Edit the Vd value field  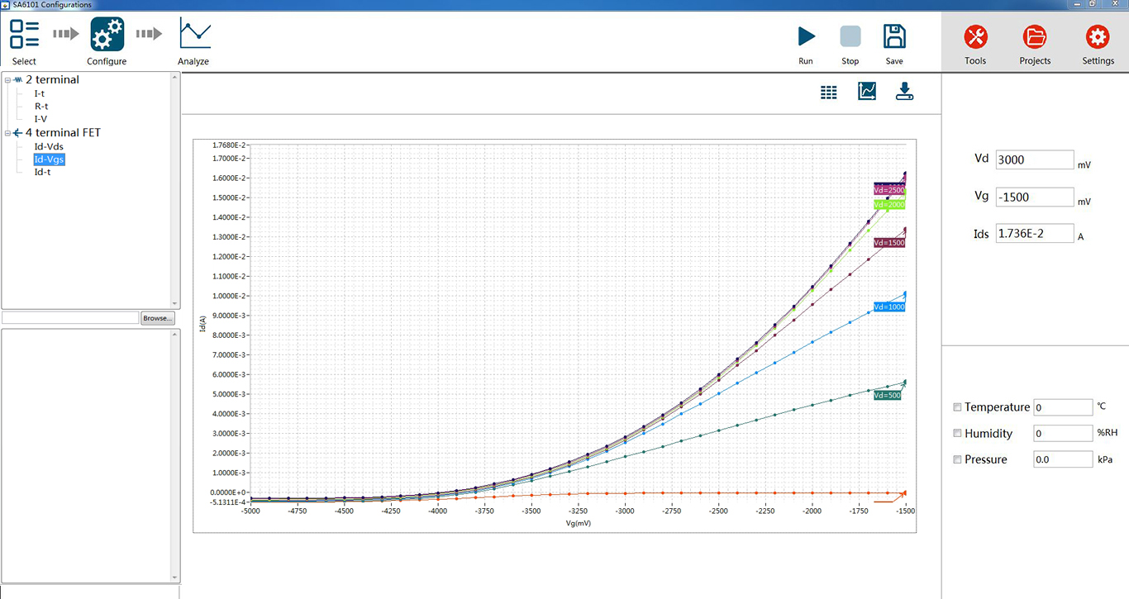[1035, 159]
